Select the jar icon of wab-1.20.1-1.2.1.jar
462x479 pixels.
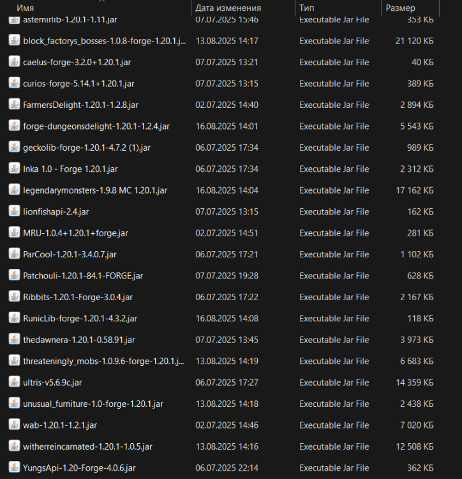(14, 425)
